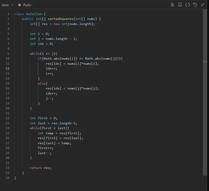Place the cursor on 'class Solution {'
The height and width of the screenshot is (191, 209).
point(30,14)
